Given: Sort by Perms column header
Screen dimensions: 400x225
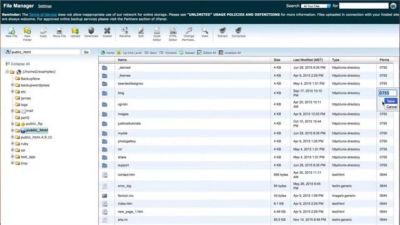Looking at the screenshot, I should pos(384,60).
